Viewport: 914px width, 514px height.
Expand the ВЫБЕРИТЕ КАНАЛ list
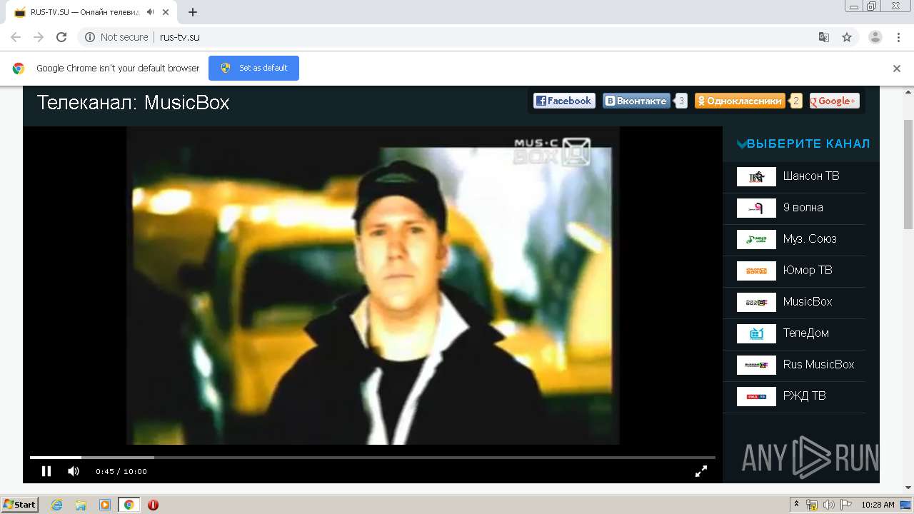tap(803, 143)
